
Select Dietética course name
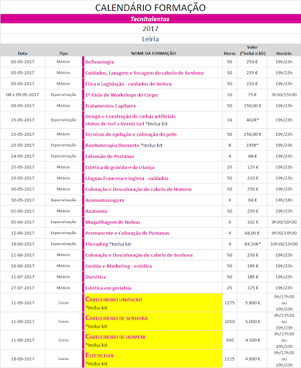coord(96,277)
